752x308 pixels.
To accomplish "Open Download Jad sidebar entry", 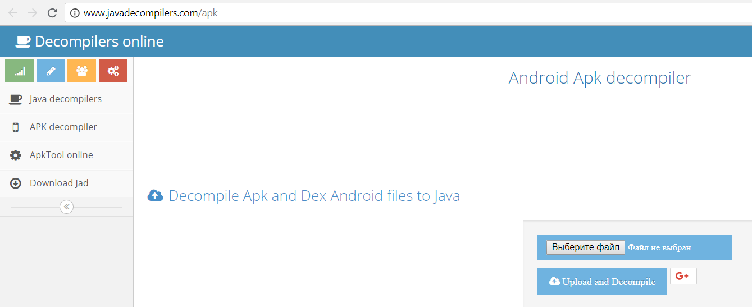I will point(66,183).
